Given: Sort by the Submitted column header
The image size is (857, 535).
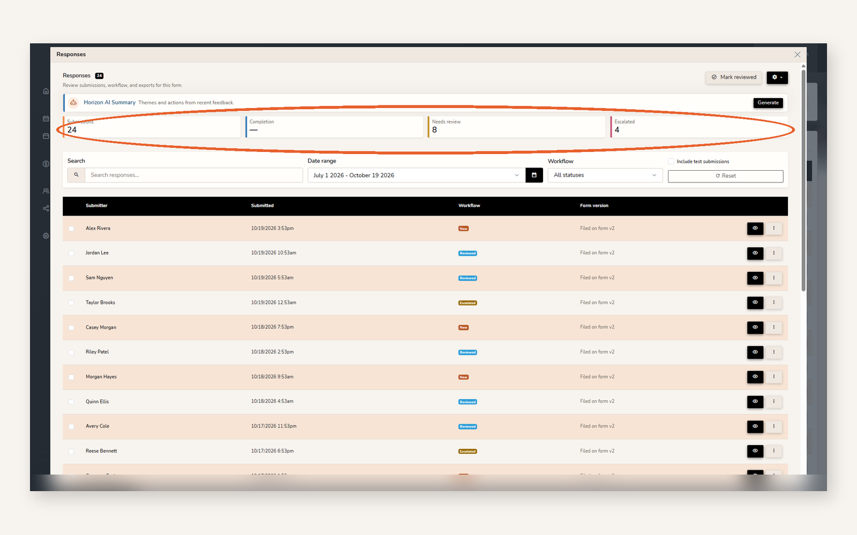Looking at the screenshot, I should [x=262, y=205].
